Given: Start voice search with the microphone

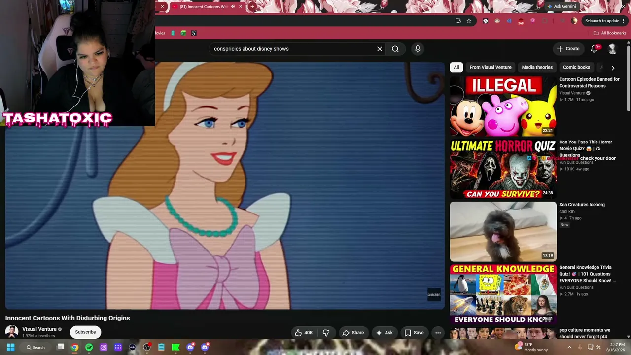Looking at the screenshot, I should coord(418,49).
